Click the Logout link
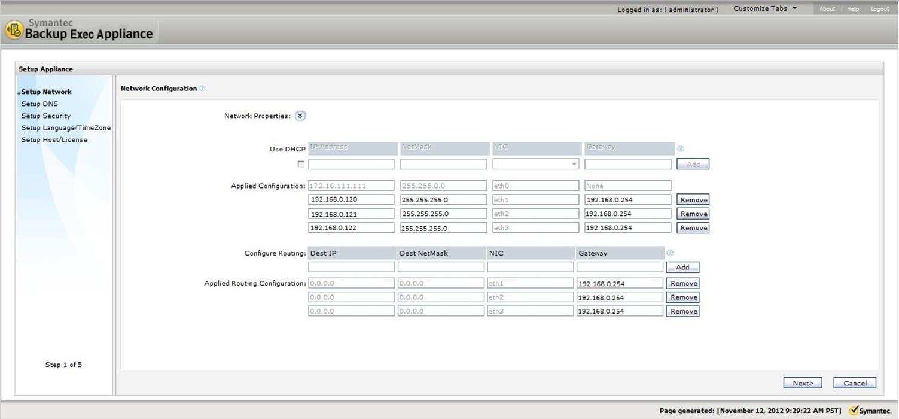The width and height of the screenshot is (899, 419). [880, 9]
